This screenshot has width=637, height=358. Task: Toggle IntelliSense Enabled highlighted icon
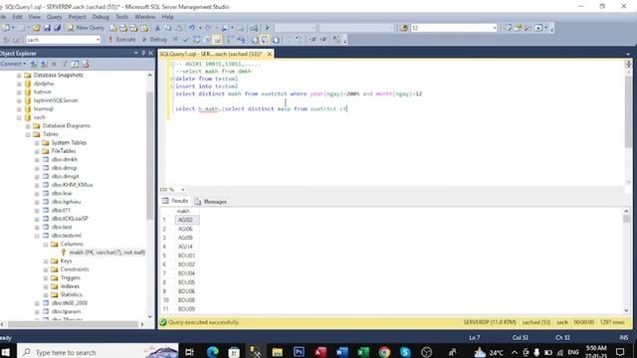[x=217, y=40]
